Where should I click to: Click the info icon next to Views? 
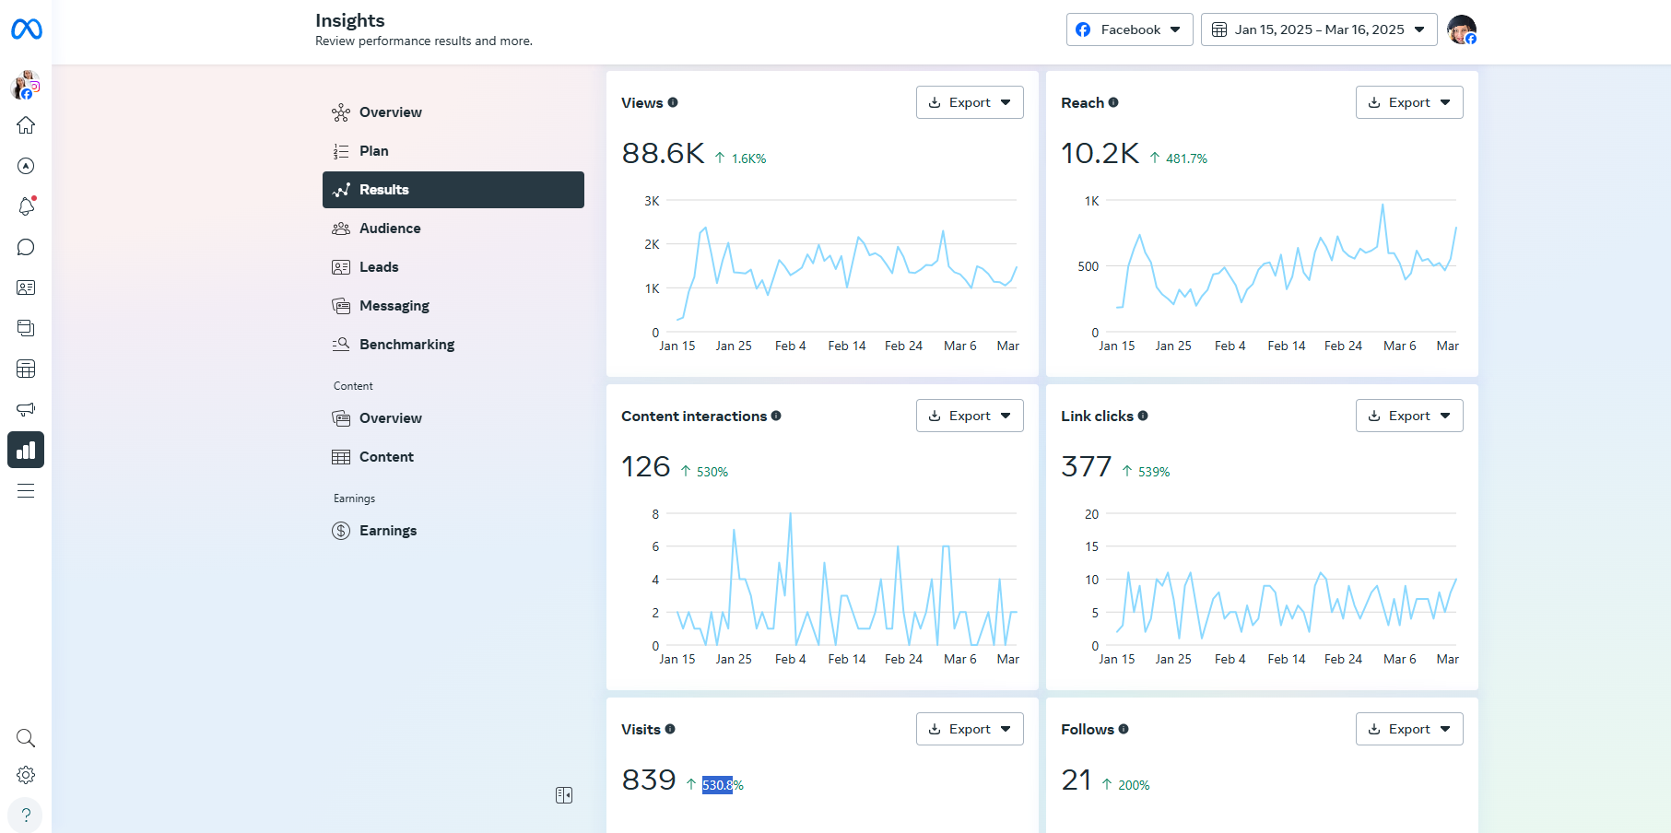click(x=673, y=102)
